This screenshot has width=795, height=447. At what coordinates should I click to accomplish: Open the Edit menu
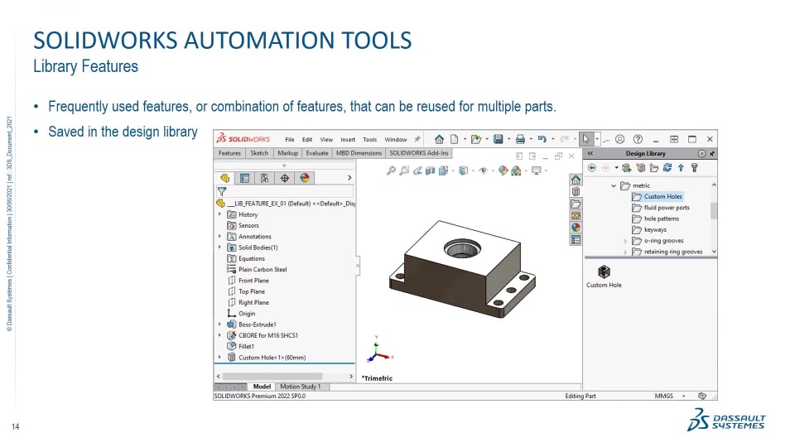307,139
